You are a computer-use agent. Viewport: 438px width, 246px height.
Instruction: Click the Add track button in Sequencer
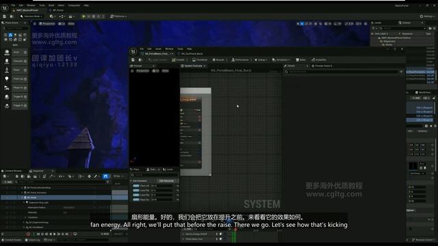pyautogui.click(x=8, y=182)
